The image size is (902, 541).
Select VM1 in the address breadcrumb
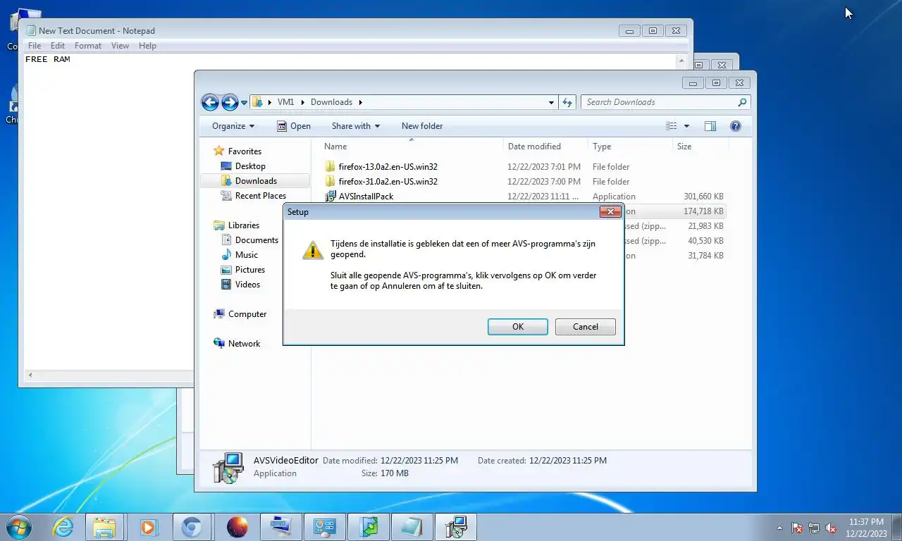(x=285, y=102)
